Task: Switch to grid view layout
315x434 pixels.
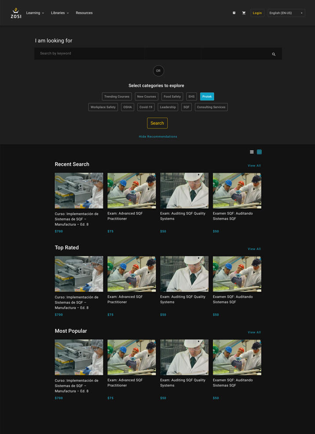Action: point(259,152)
